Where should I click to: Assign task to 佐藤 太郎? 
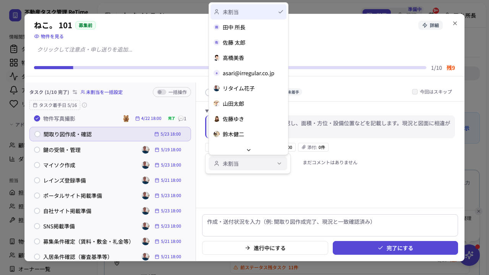tap(248, 42)
